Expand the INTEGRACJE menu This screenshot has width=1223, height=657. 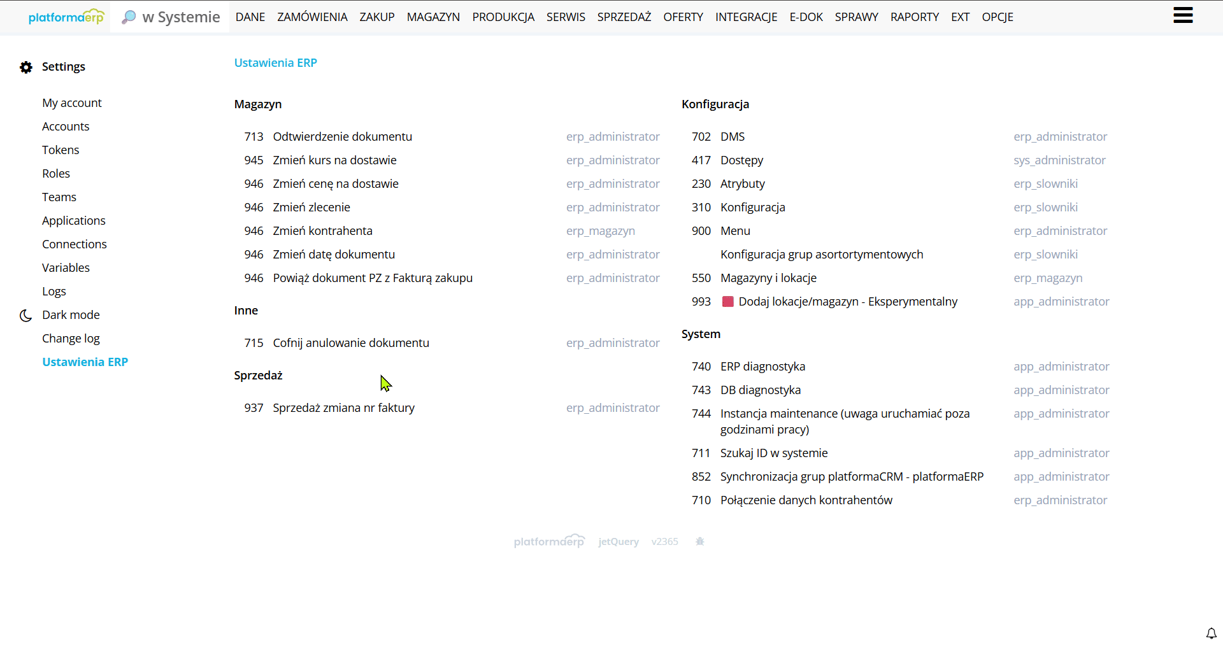point(746,17)
